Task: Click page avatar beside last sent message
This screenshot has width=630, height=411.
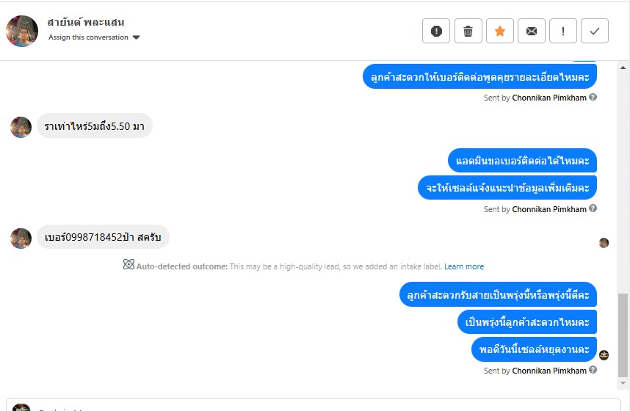Action: 604,355
